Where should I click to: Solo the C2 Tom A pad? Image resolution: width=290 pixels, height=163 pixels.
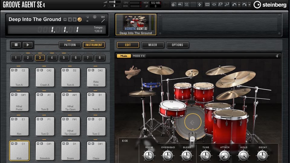[x=16, y=70]
